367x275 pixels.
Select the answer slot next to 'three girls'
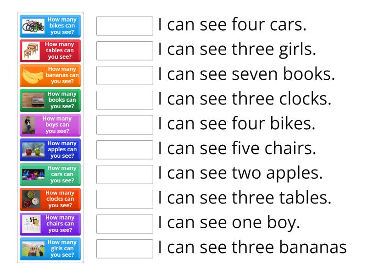[x=124, y=51]
